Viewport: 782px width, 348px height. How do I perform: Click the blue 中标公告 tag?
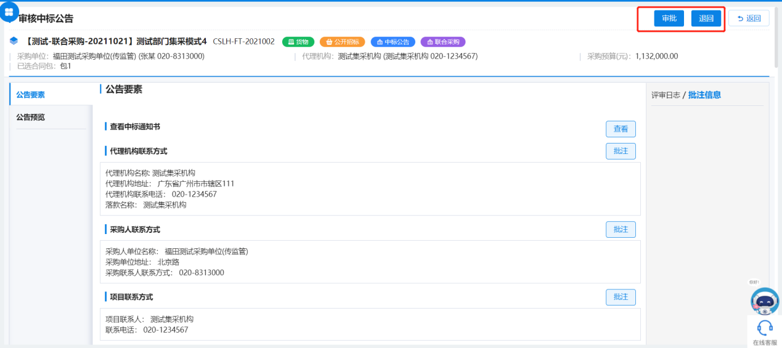(x=393, y=42)
